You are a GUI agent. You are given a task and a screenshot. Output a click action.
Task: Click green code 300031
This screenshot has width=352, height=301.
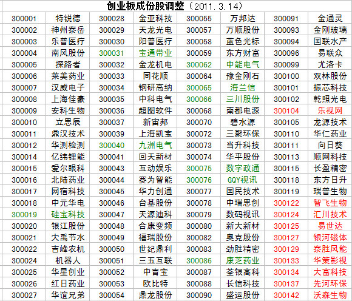pos(112,53)
